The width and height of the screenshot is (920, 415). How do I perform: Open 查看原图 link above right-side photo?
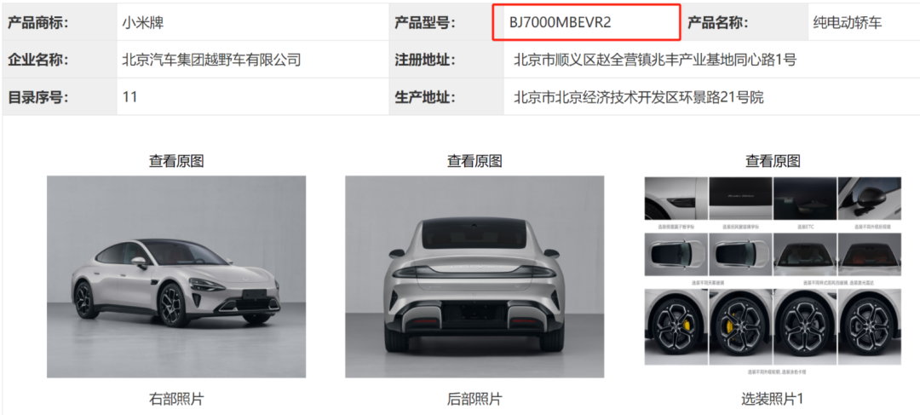click(176, 161)
